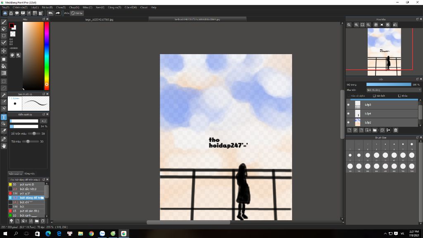Select the Hand pan tool
Screen dimensions: 423x238
4,146
